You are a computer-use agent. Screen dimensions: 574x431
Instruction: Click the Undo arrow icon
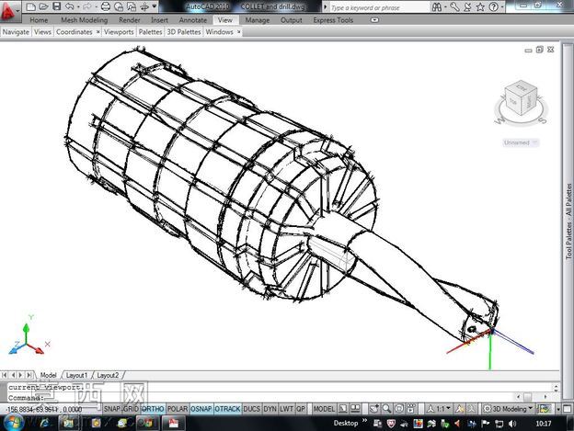tap(70, 6)
